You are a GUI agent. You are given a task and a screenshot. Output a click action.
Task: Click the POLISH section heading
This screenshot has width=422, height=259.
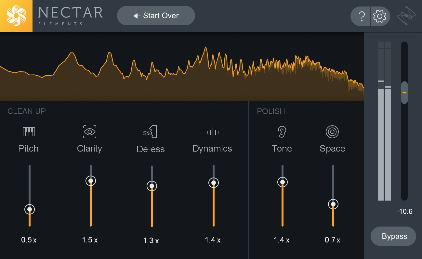(x=271, y=111)
